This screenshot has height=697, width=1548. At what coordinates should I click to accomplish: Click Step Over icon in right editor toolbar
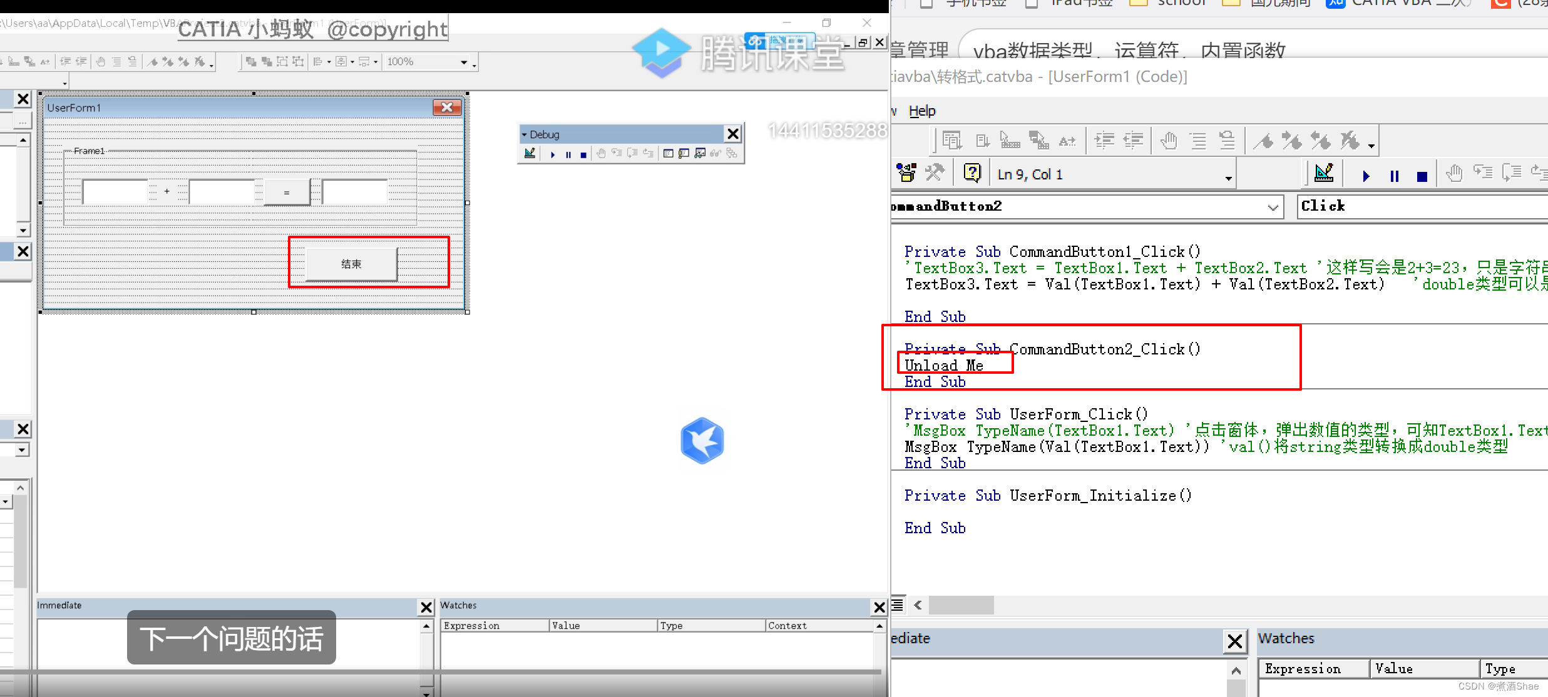click(1512, 173)
